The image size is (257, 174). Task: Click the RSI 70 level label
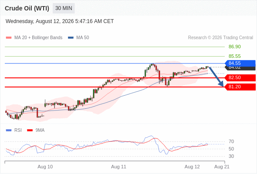tap(231, 141)
